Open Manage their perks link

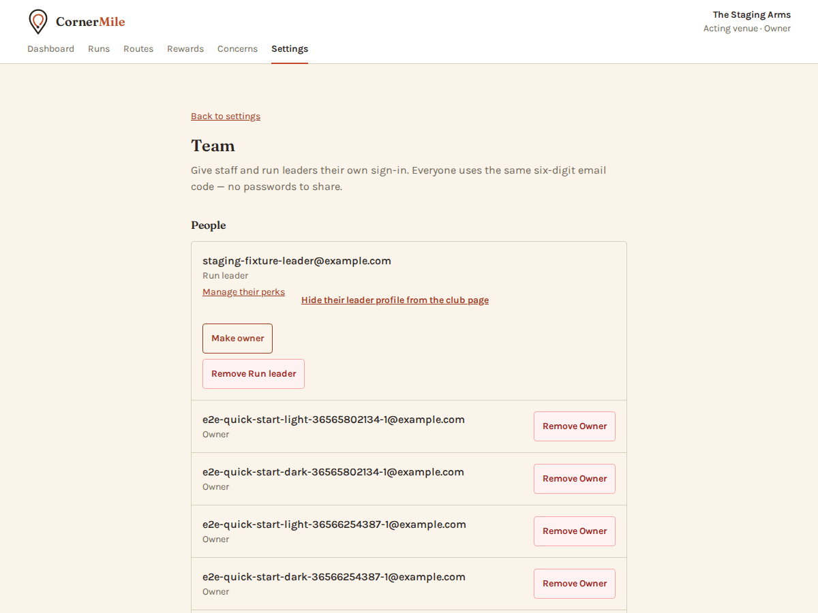tap(243, 292)
